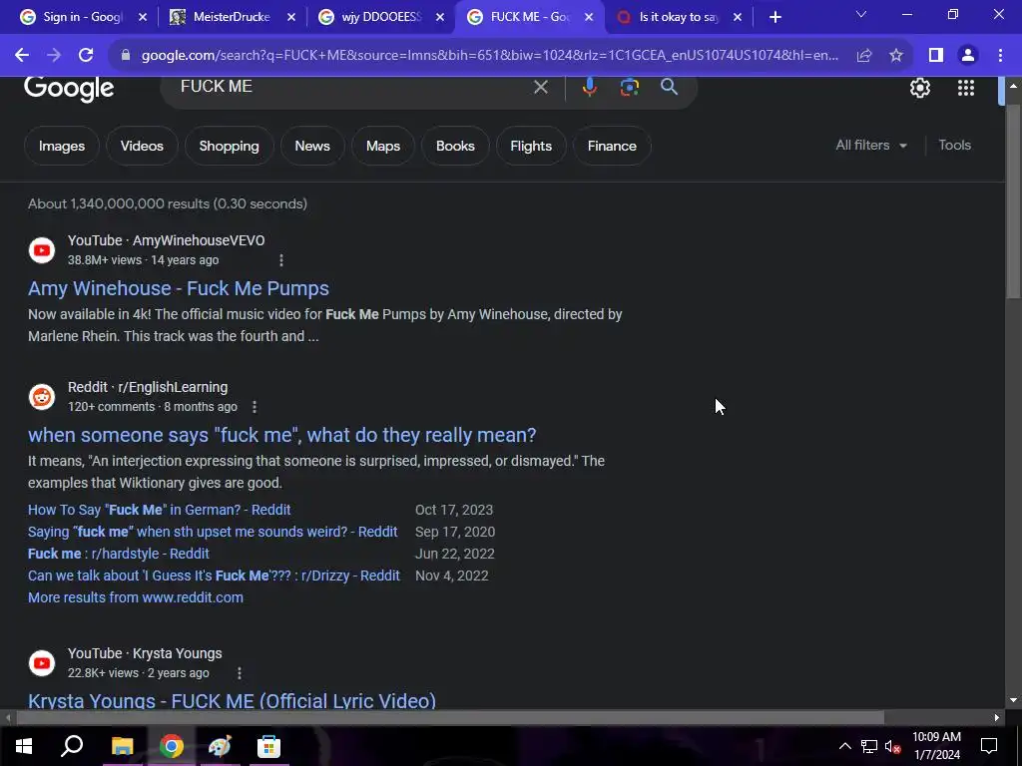1022x766 pixels.
Task: Open Amy Winehouse Pumps video result
Action: click(179, 288)
